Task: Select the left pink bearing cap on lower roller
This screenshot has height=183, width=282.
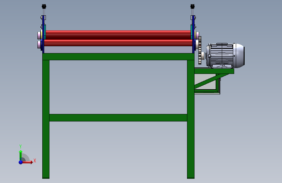Action: pos(39,45)
